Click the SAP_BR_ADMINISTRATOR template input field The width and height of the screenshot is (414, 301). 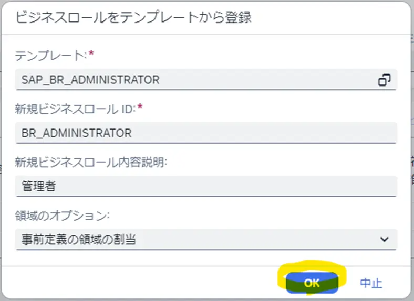point(206,80)
